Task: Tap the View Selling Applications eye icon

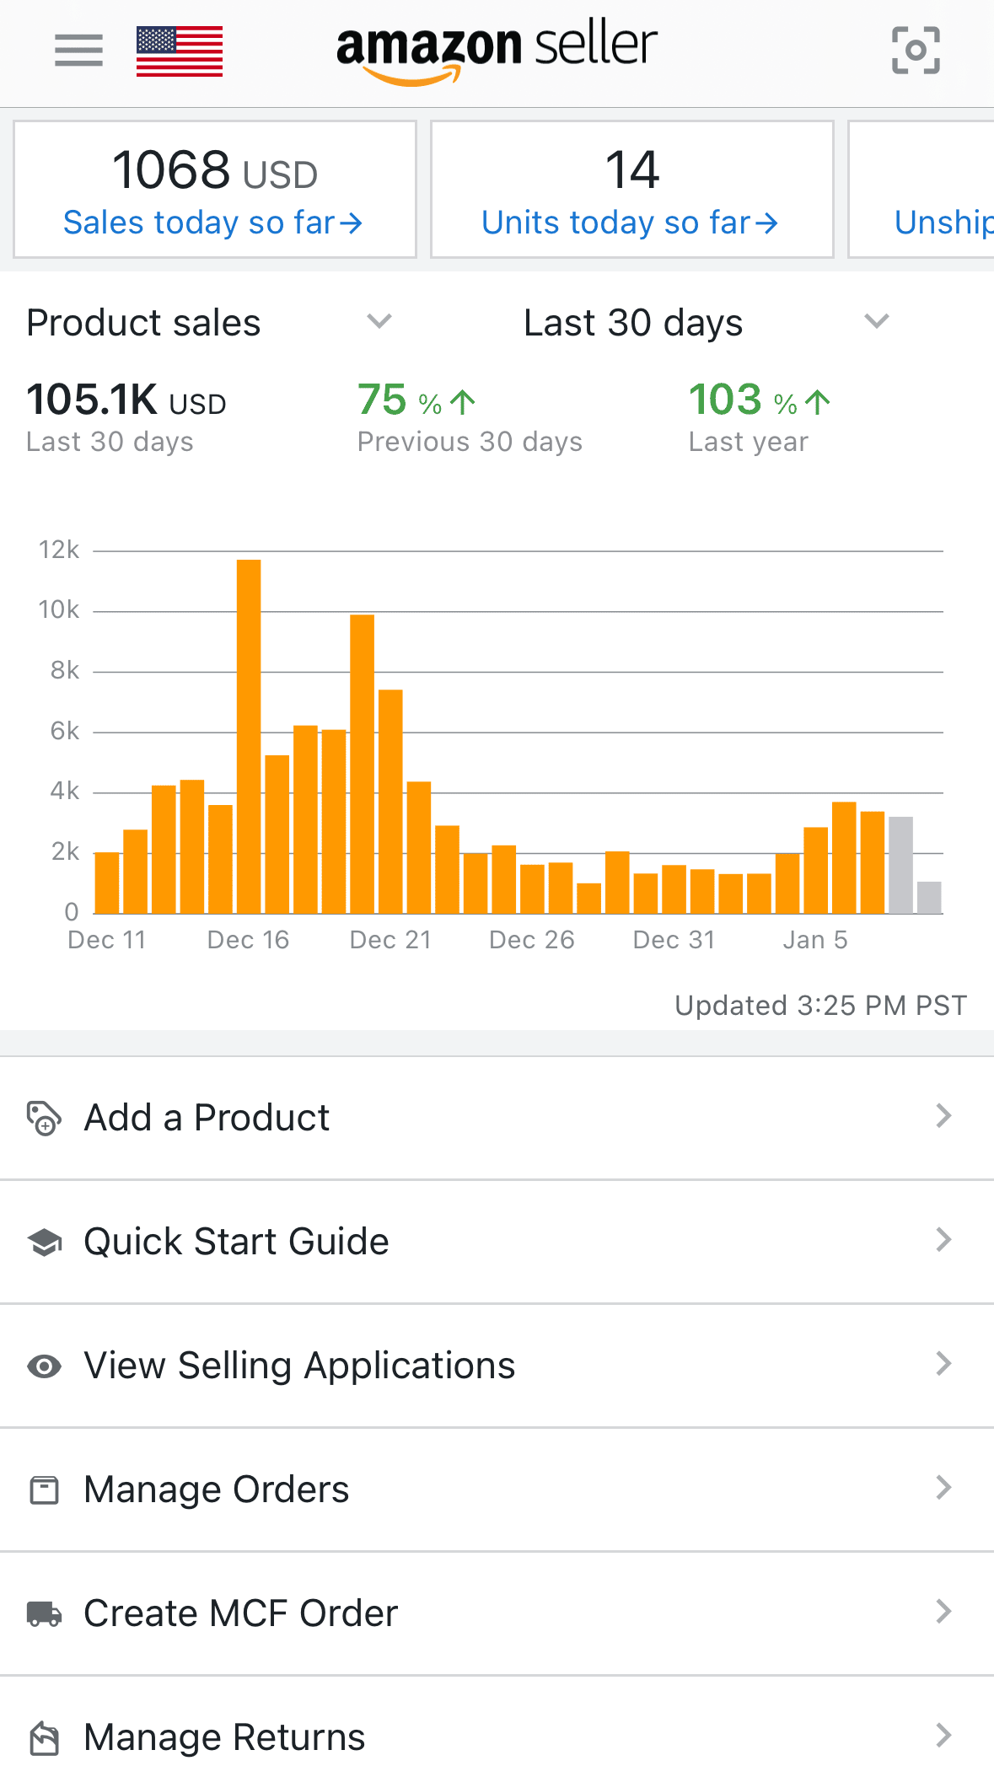Action: [44, 1366]
